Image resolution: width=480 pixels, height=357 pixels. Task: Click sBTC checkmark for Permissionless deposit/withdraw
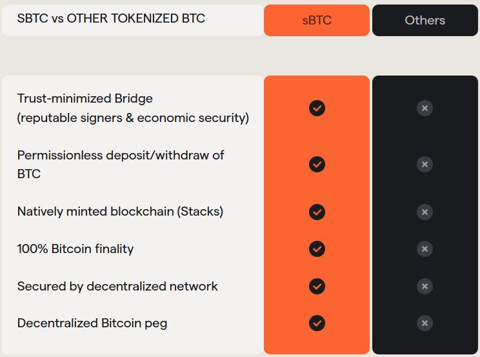click(317, 164)
